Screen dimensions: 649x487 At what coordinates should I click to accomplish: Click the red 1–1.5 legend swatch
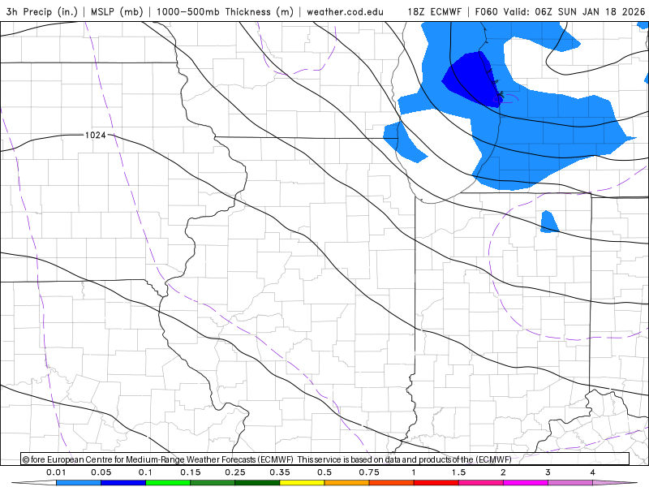[x=436, y=483]
